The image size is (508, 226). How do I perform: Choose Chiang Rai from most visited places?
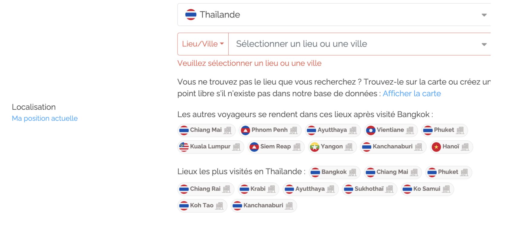(x=206, y=189)
